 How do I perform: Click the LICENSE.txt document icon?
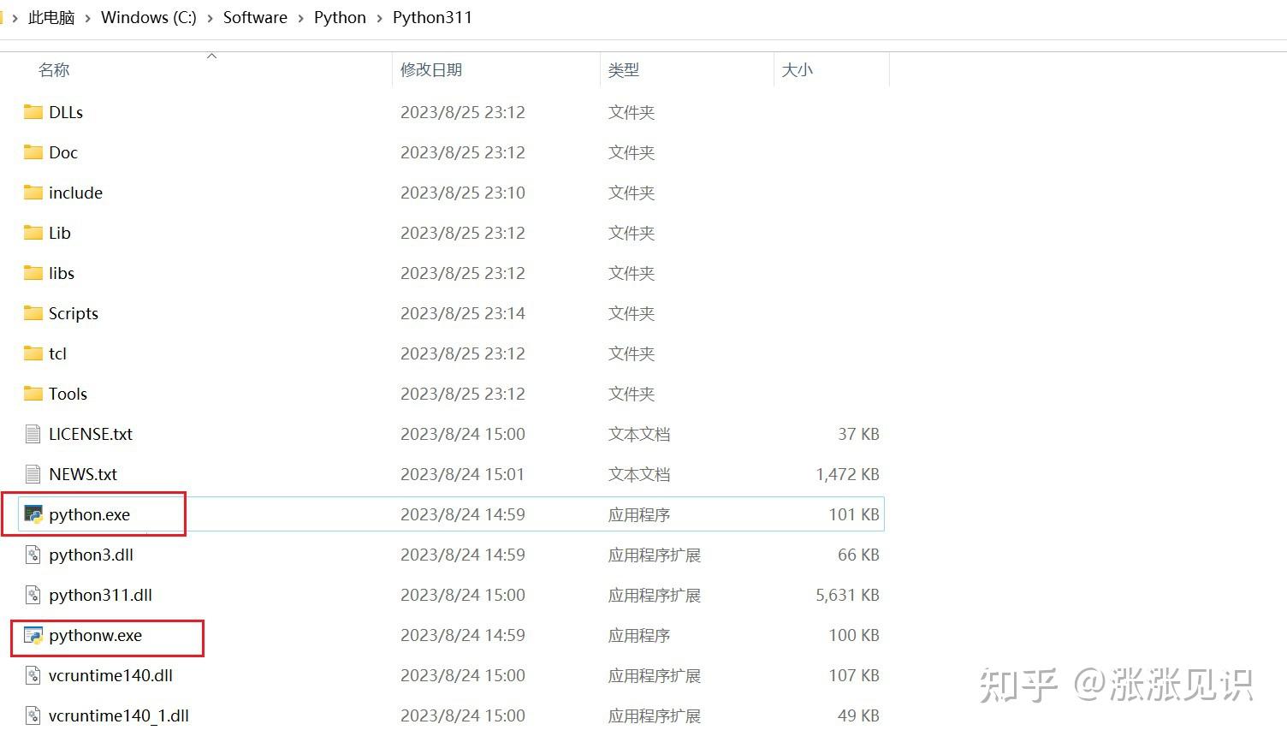point(33,434)
